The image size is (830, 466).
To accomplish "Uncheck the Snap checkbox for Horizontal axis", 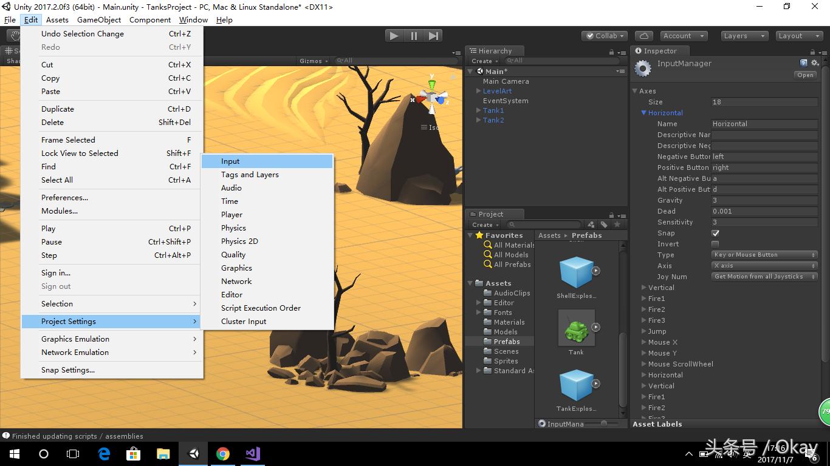I will pyautogui.click(x=715, y=232).
